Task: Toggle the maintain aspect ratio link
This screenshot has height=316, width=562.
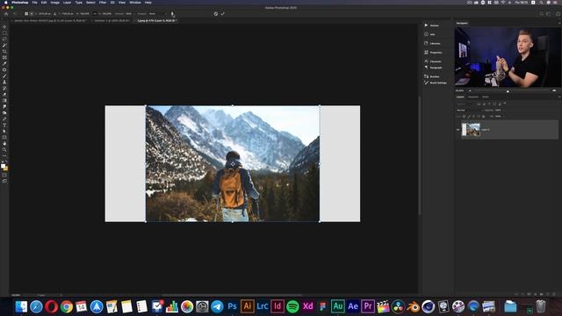Action: tap(95, 14)
